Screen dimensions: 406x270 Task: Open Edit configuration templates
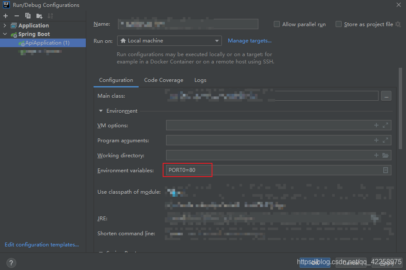(x=41, y=244)
